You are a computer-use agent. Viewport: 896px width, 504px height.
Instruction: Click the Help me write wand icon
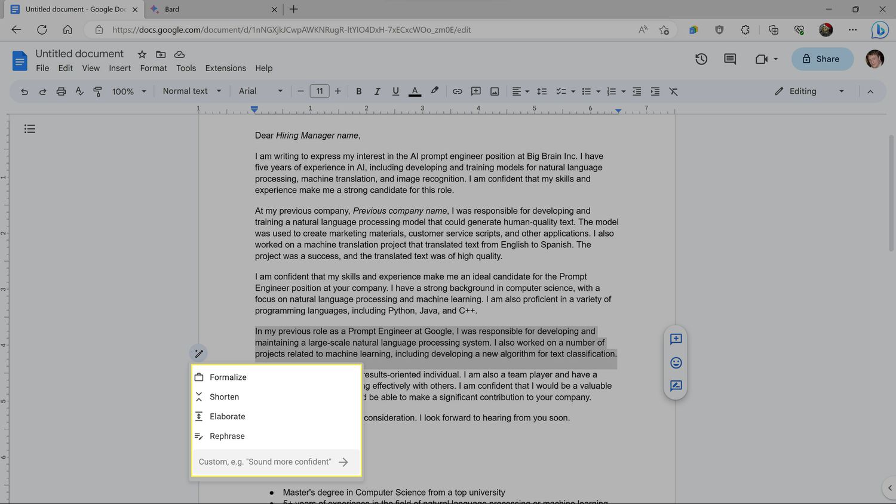tap(199, 354)
